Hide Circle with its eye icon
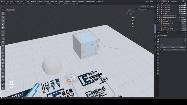This screenshot has width=187, height=105. coord(181,19)
